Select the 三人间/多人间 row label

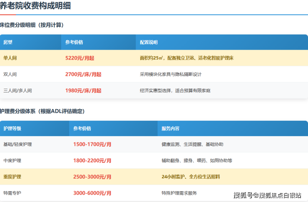pos(17,90)
